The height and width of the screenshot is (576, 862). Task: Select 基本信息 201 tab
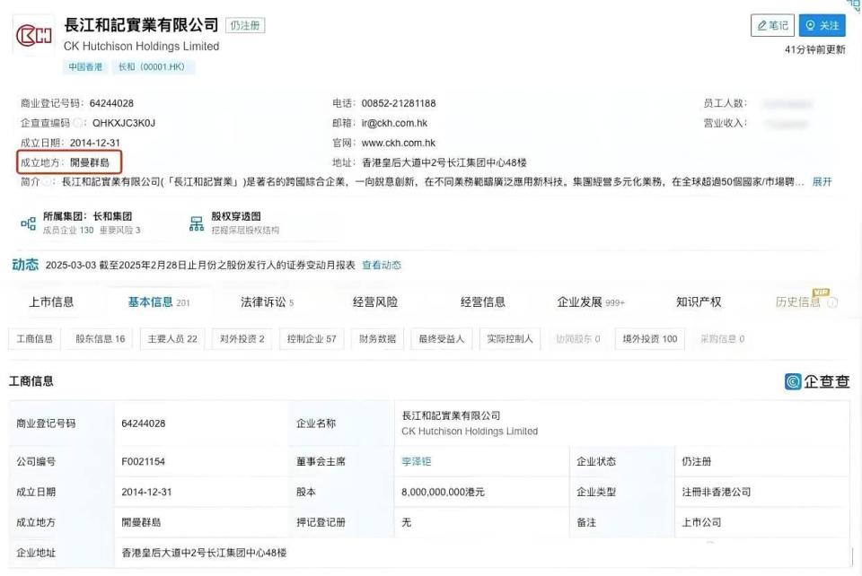(159, 302)
